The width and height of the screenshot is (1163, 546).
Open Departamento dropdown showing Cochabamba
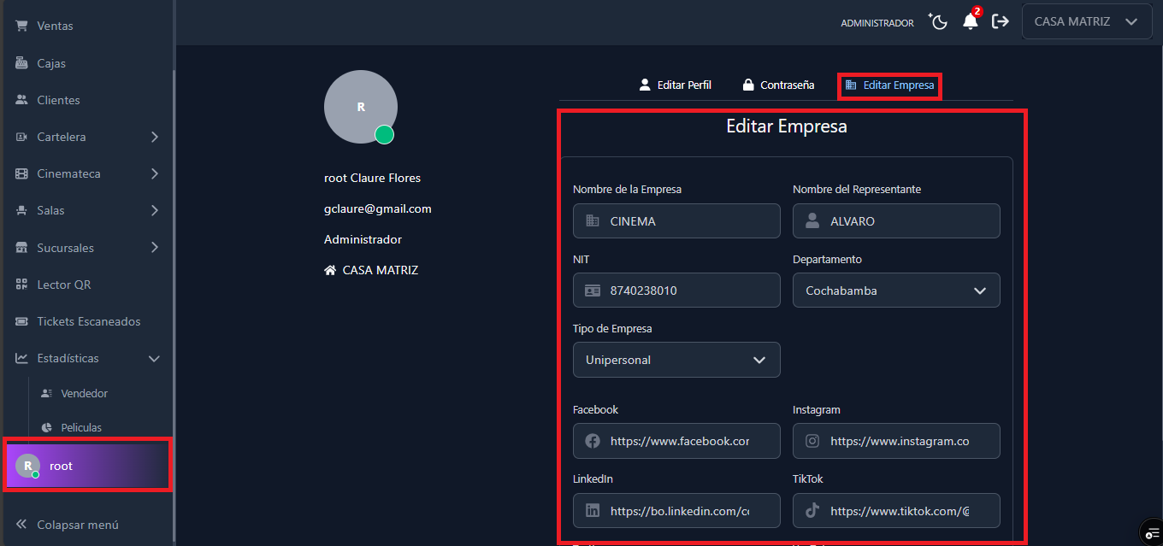pos(895,291)
